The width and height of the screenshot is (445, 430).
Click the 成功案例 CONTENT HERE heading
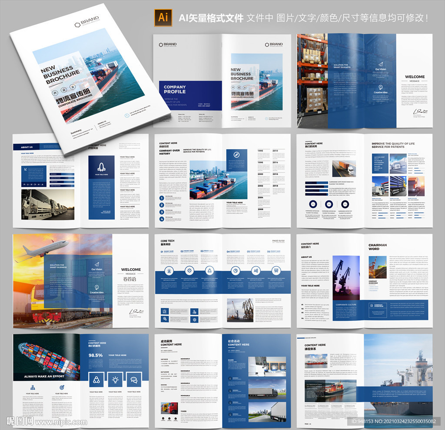pyautogui.click(x=171, y=343)
